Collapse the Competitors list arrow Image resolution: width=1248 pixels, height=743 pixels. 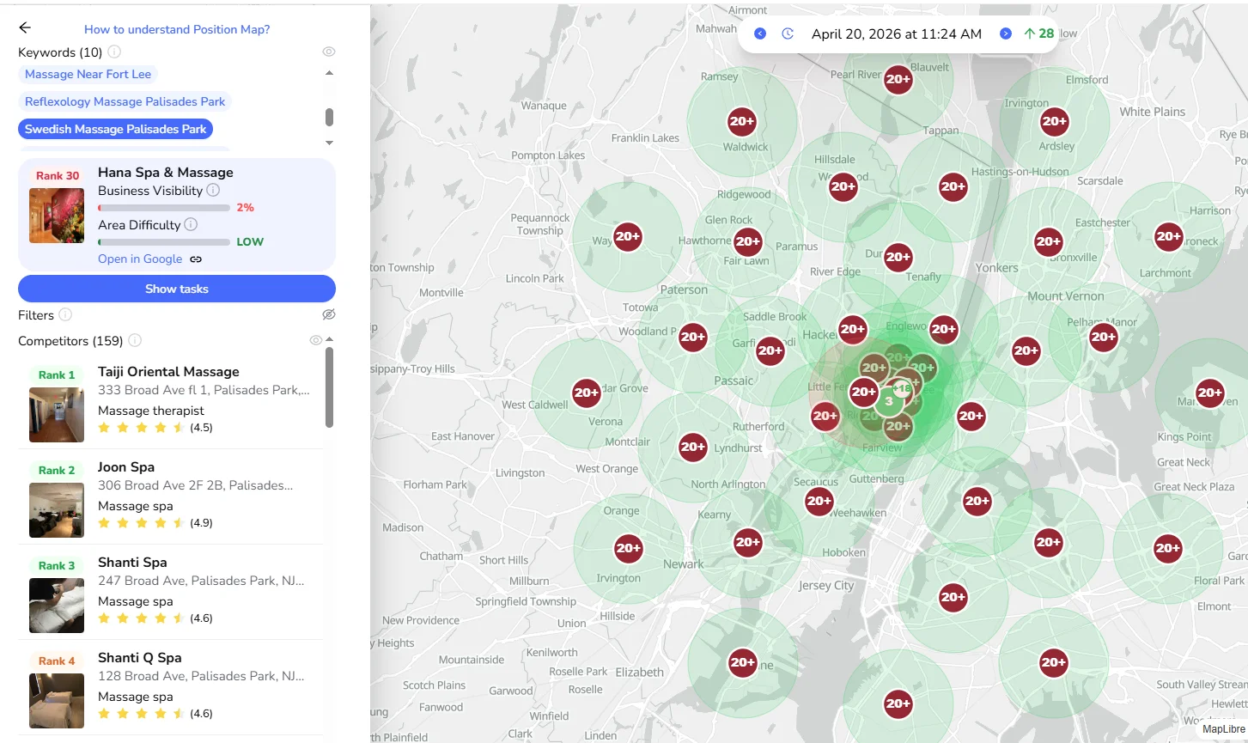click(330, 340)
